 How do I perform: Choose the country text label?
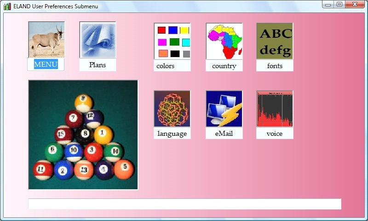point(224,66)
